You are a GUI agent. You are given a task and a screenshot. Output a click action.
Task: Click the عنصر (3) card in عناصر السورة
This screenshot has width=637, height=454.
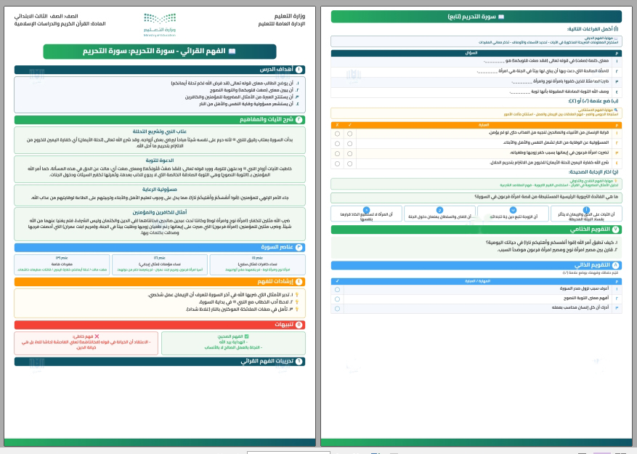click(x=62, y=264)
